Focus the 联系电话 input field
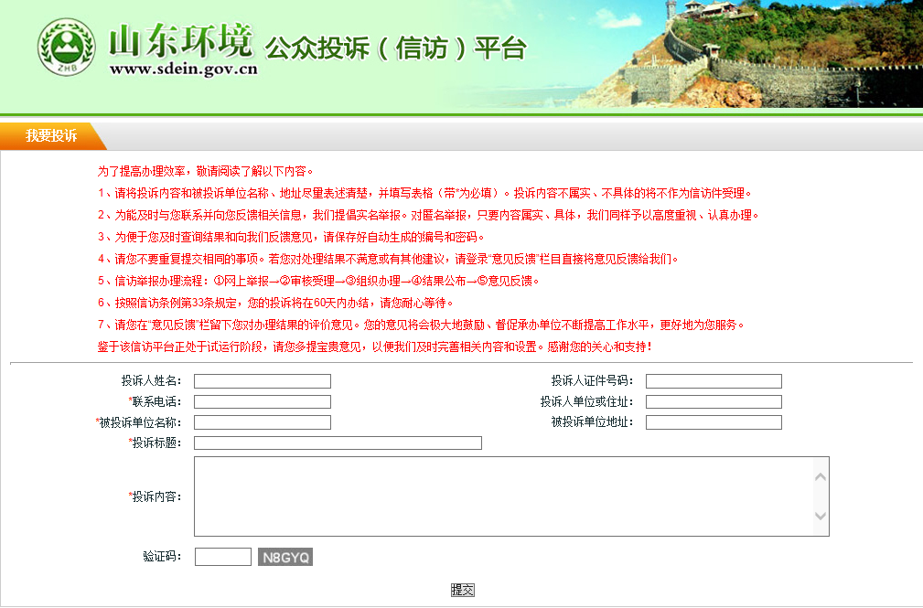The image size is (923, 608). pos(262,402)
